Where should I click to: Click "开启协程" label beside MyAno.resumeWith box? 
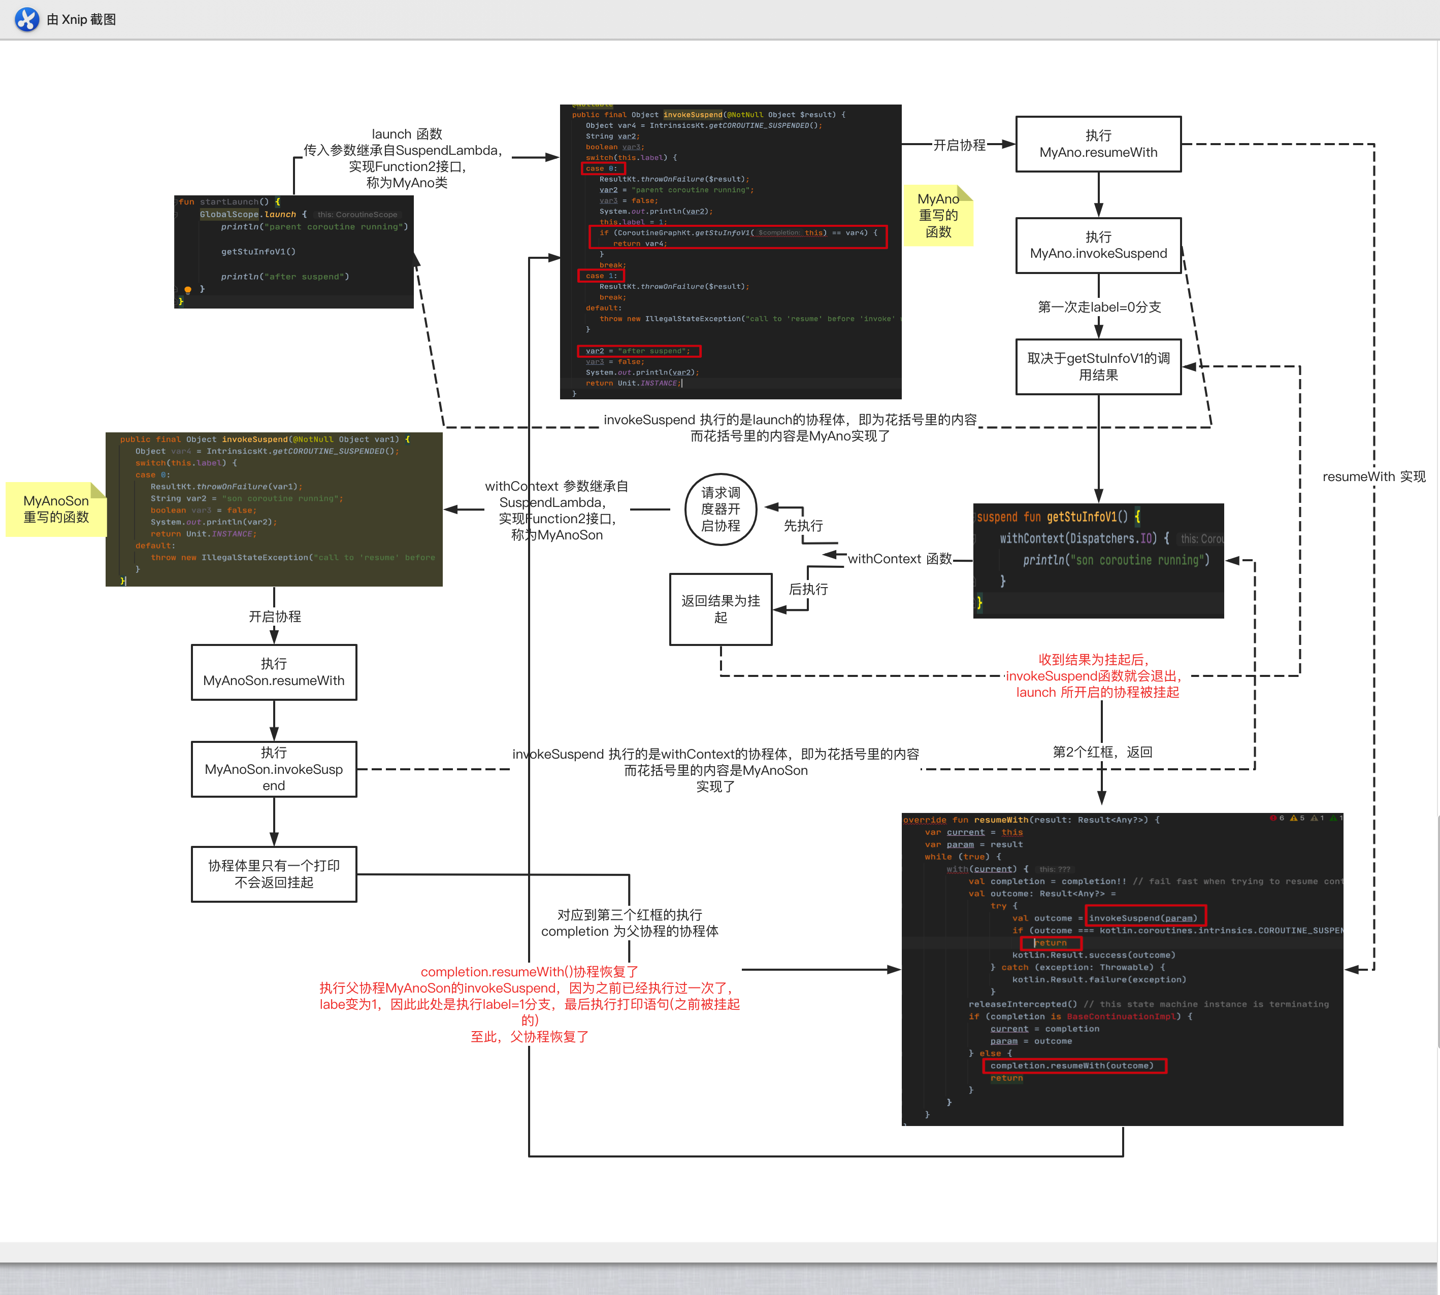pyautogui.click(x=959, y=145)
